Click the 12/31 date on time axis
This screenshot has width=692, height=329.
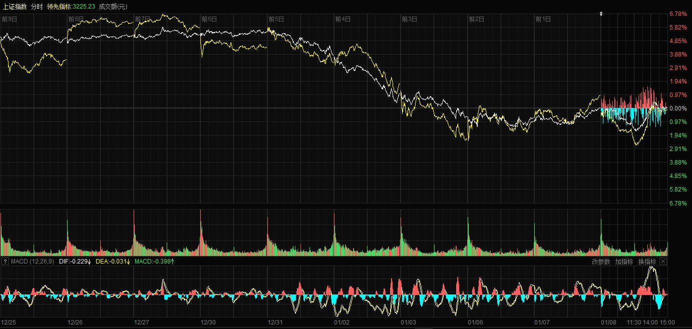276,322
